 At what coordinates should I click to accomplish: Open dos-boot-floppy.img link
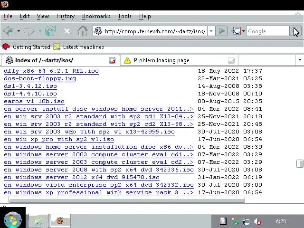click(x=40, y=78)
